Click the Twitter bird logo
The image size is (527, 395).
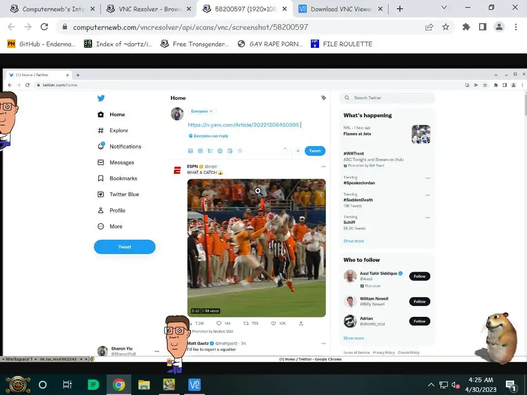pos(101,98)
